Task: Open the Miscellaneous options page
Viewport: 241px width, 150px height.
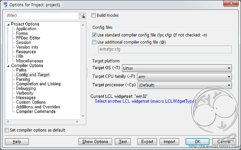Action: pos(30,61)
